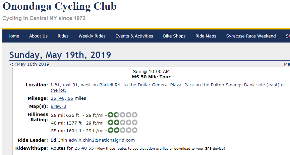Screen dimensions: 290x155
Task: Open the Brew-3 map link
Action: (x=58, y=106)
